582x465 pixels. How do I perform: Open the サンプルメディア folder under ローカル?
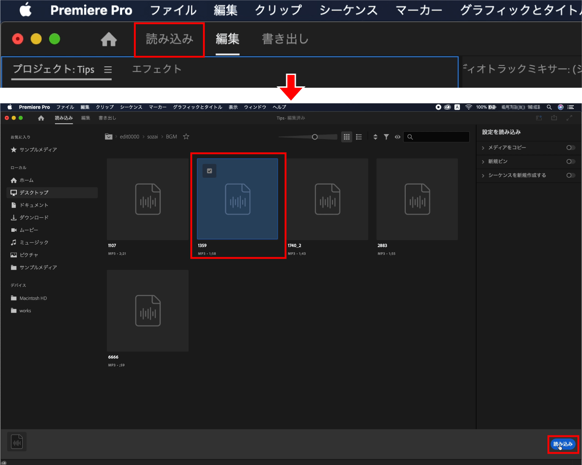34,268
